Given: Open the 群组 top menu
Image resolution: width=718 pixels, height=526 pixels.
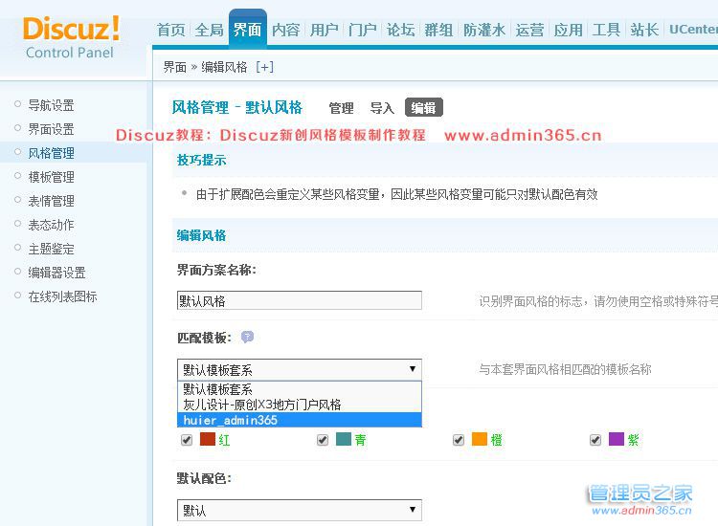Looking at the screenshot, I should tap(438, 30).
